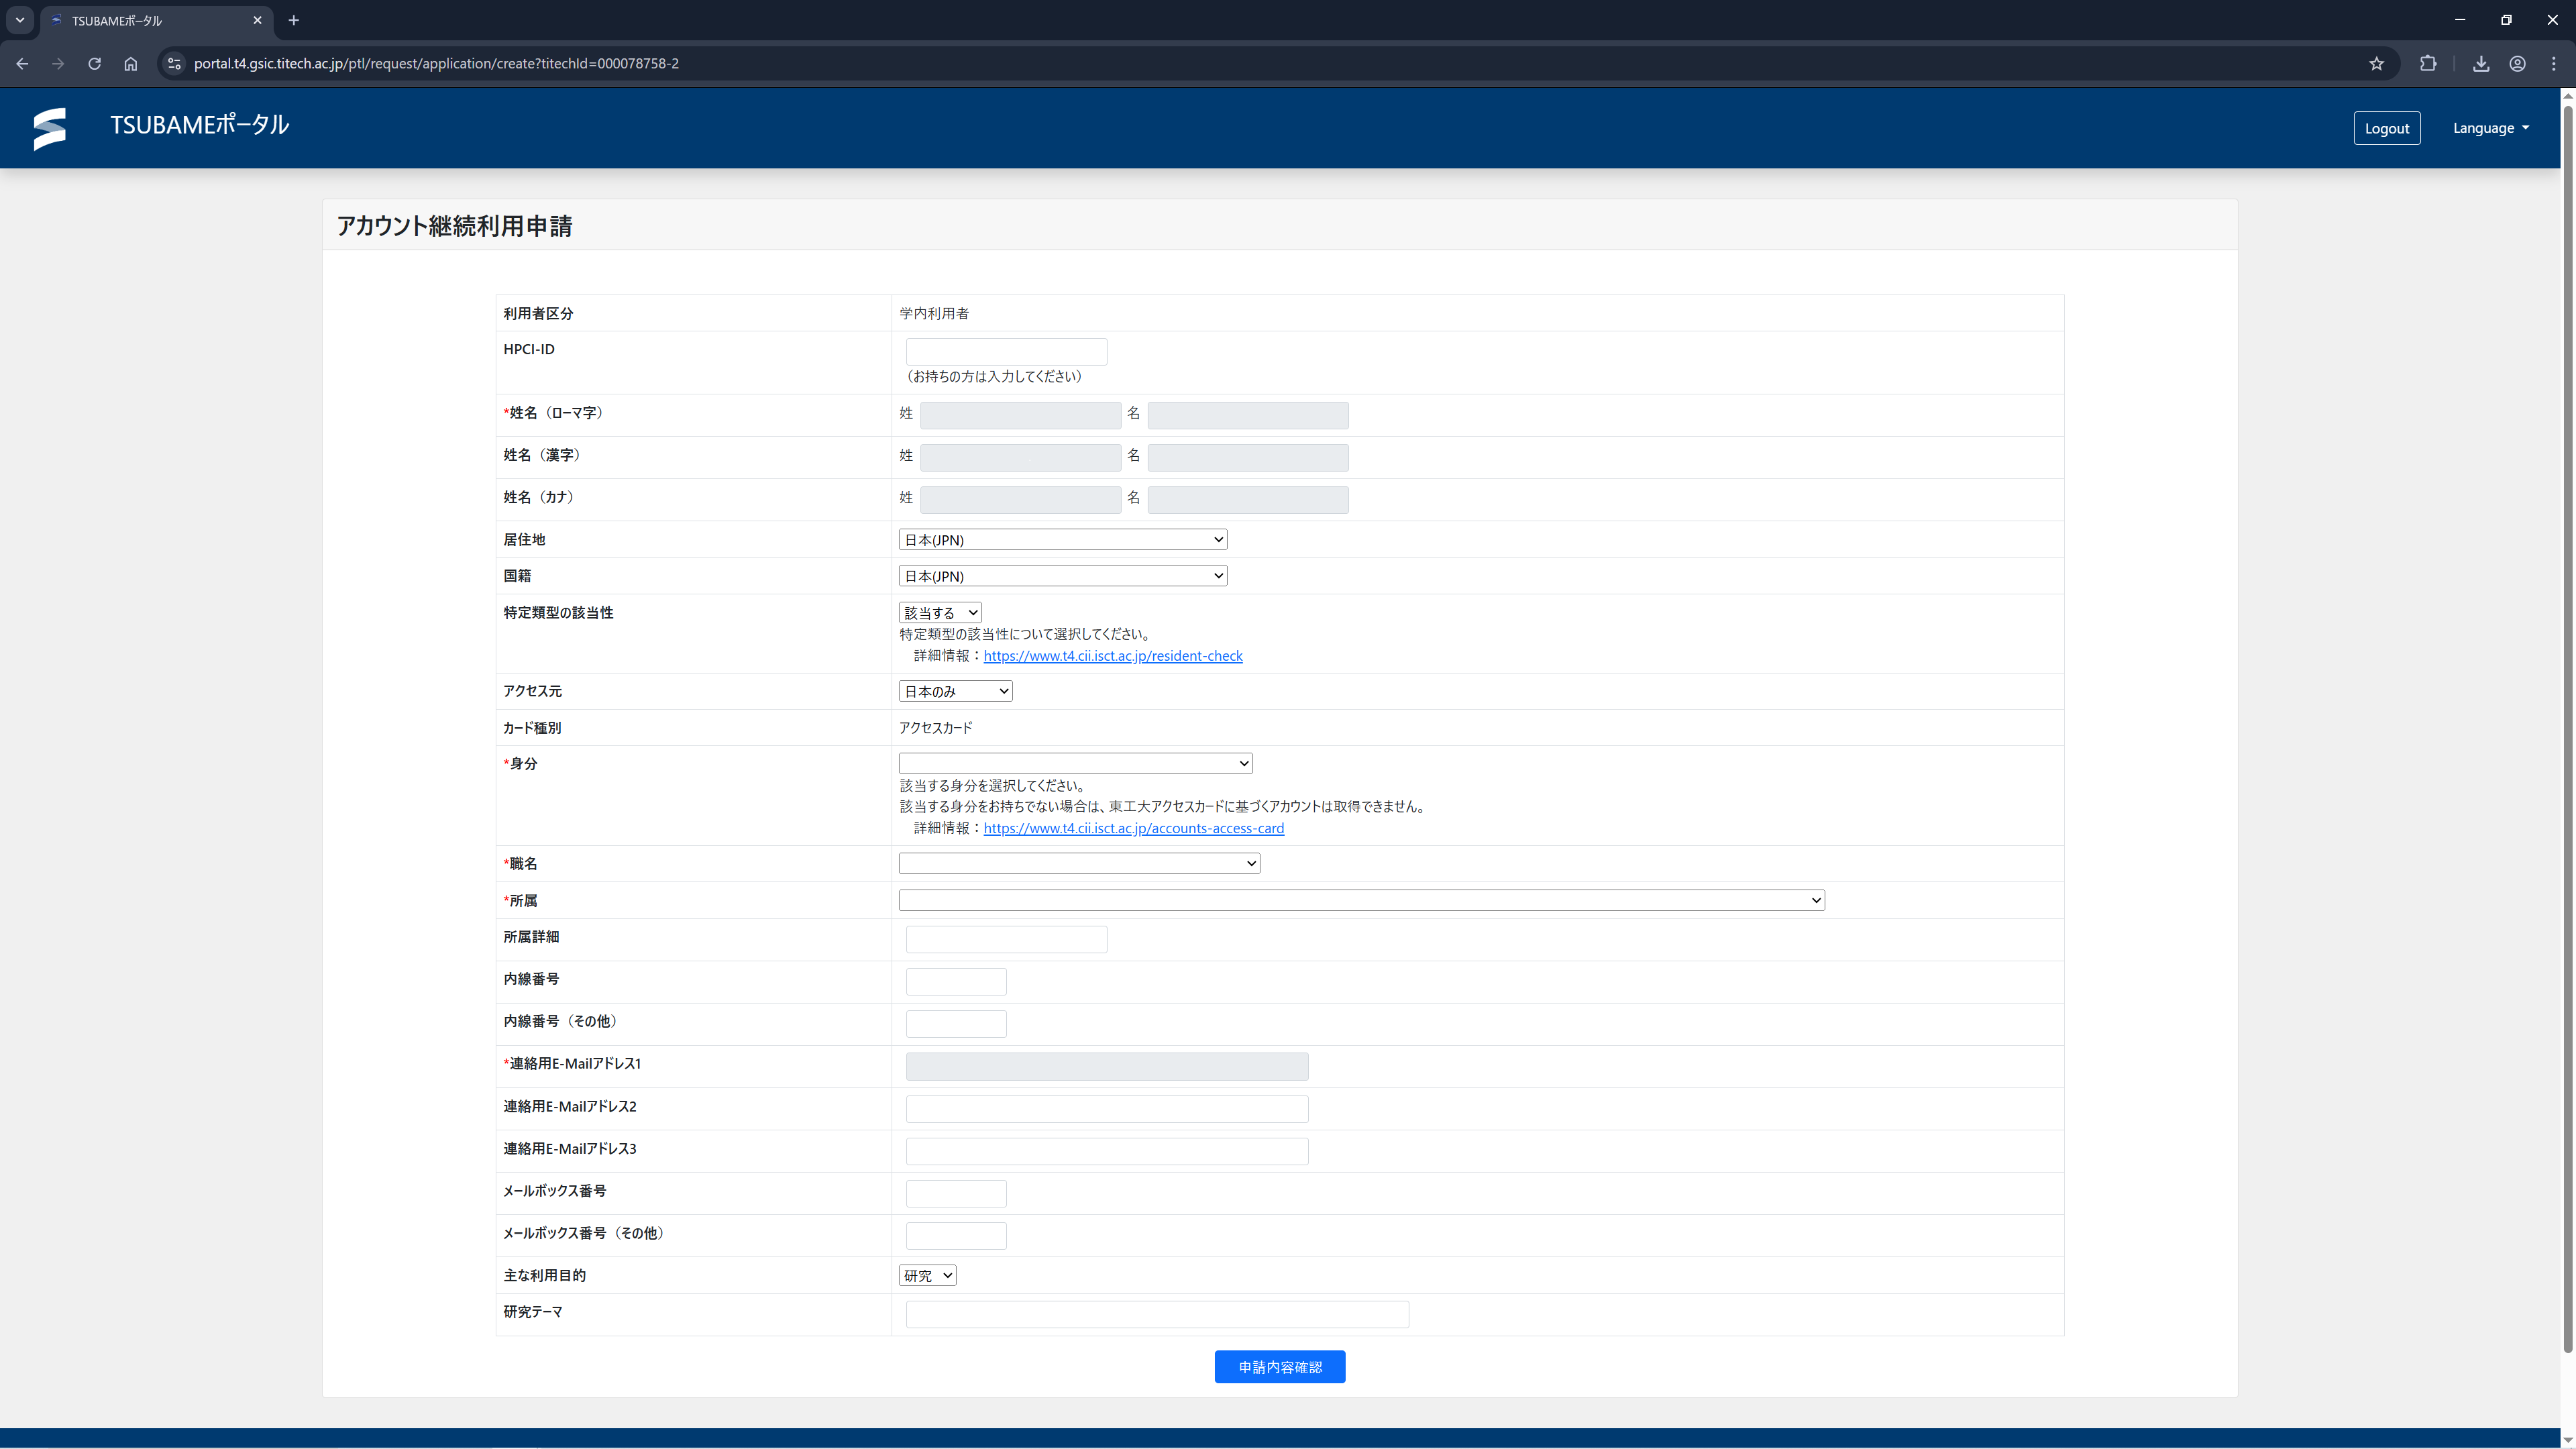This screenshot has width=2576, height=1449.
Task: Reload the page with the refresh icon
Action: [x=94, y=64]
